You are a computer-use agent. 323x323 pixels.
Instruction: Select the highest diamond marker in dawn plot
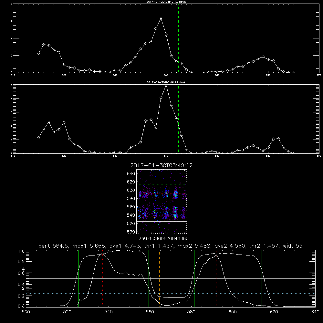(161, 18)
